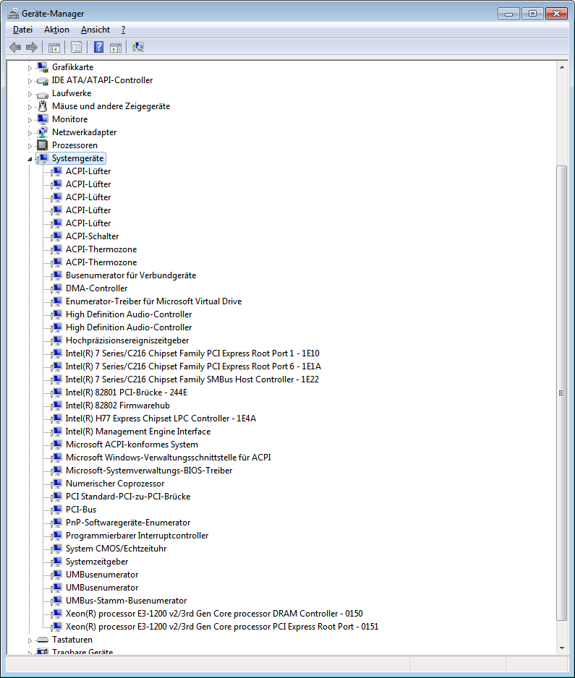
Task: Expand the IDE ATA/ATAPI-Controller node
Action: pos(30,81)
